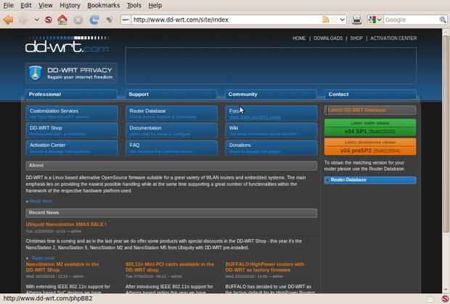Open the Bookmarks menu
Image resolution: width=450 pixels, height=304 pixels.
(103, 6)
